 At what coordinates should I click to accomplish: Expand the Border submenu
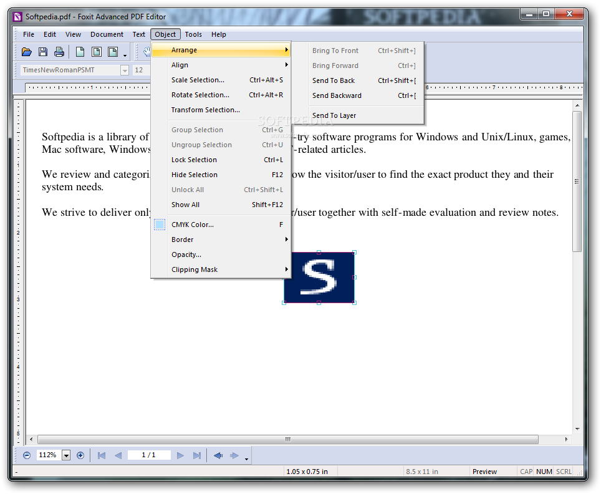(221, 240)
